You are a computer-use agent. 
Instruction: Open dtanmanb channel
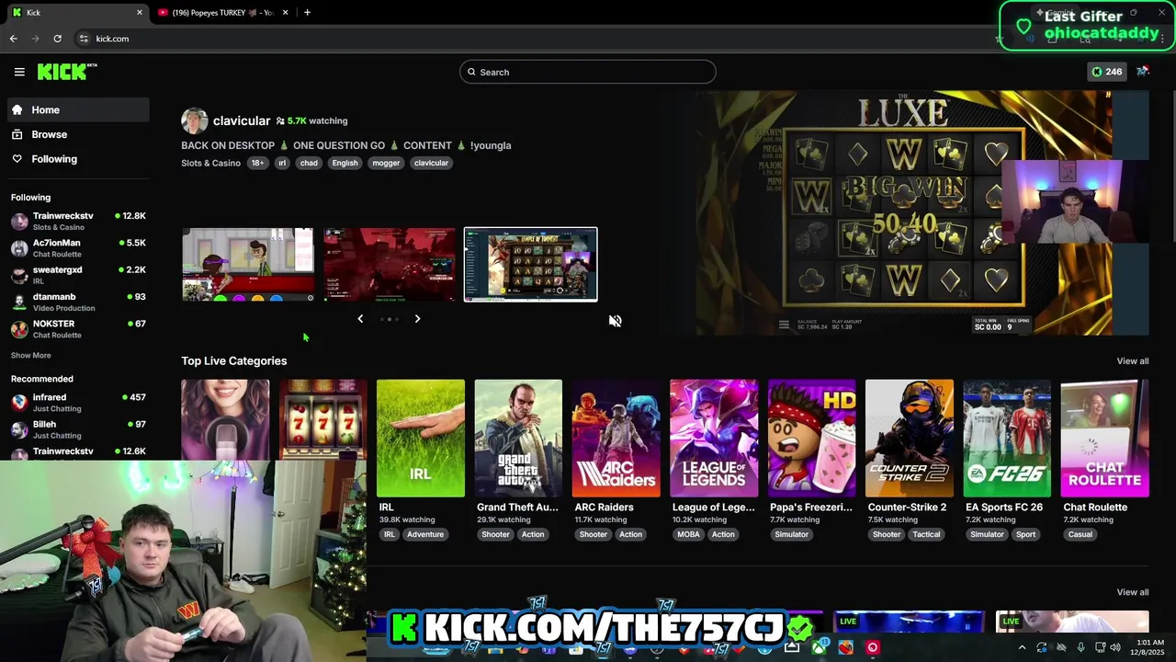(78, 302)
